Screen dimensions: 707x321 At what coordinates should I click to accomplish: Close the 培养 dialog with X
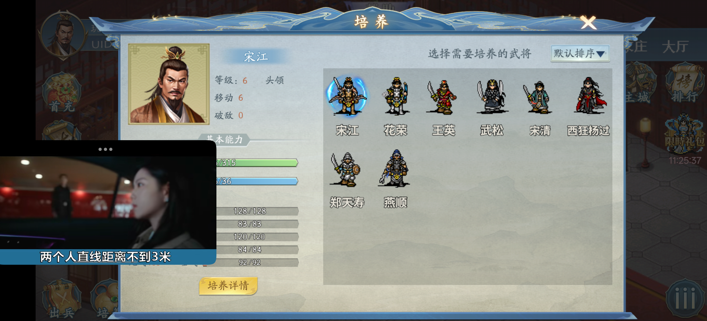coord(588,23)
